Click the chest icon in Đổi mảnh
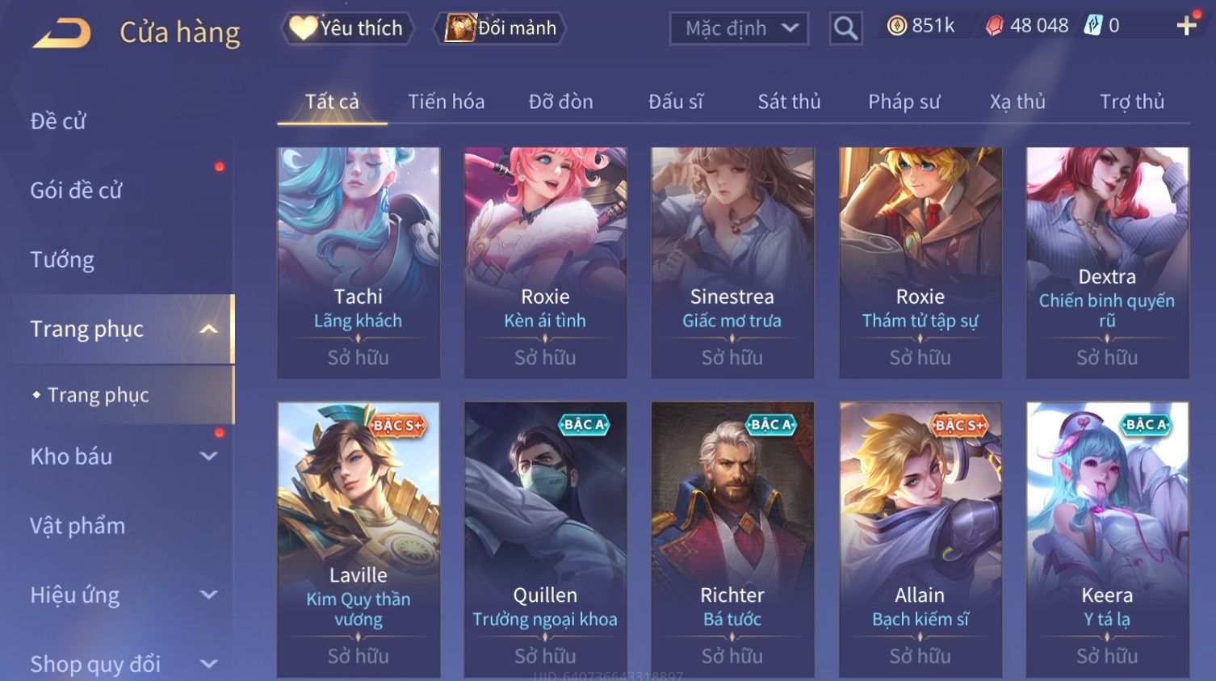The image size is (1216, 681). [x=459, y=28]
